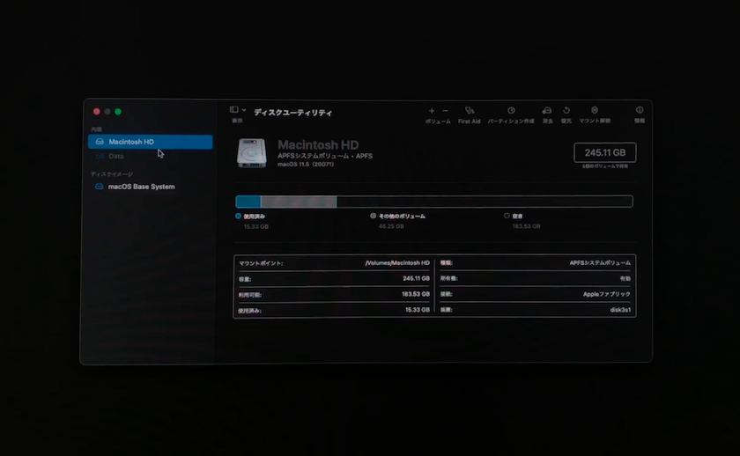
Task: Click the 15.33 GB used value in the table
Action: [x=418, y=310]
